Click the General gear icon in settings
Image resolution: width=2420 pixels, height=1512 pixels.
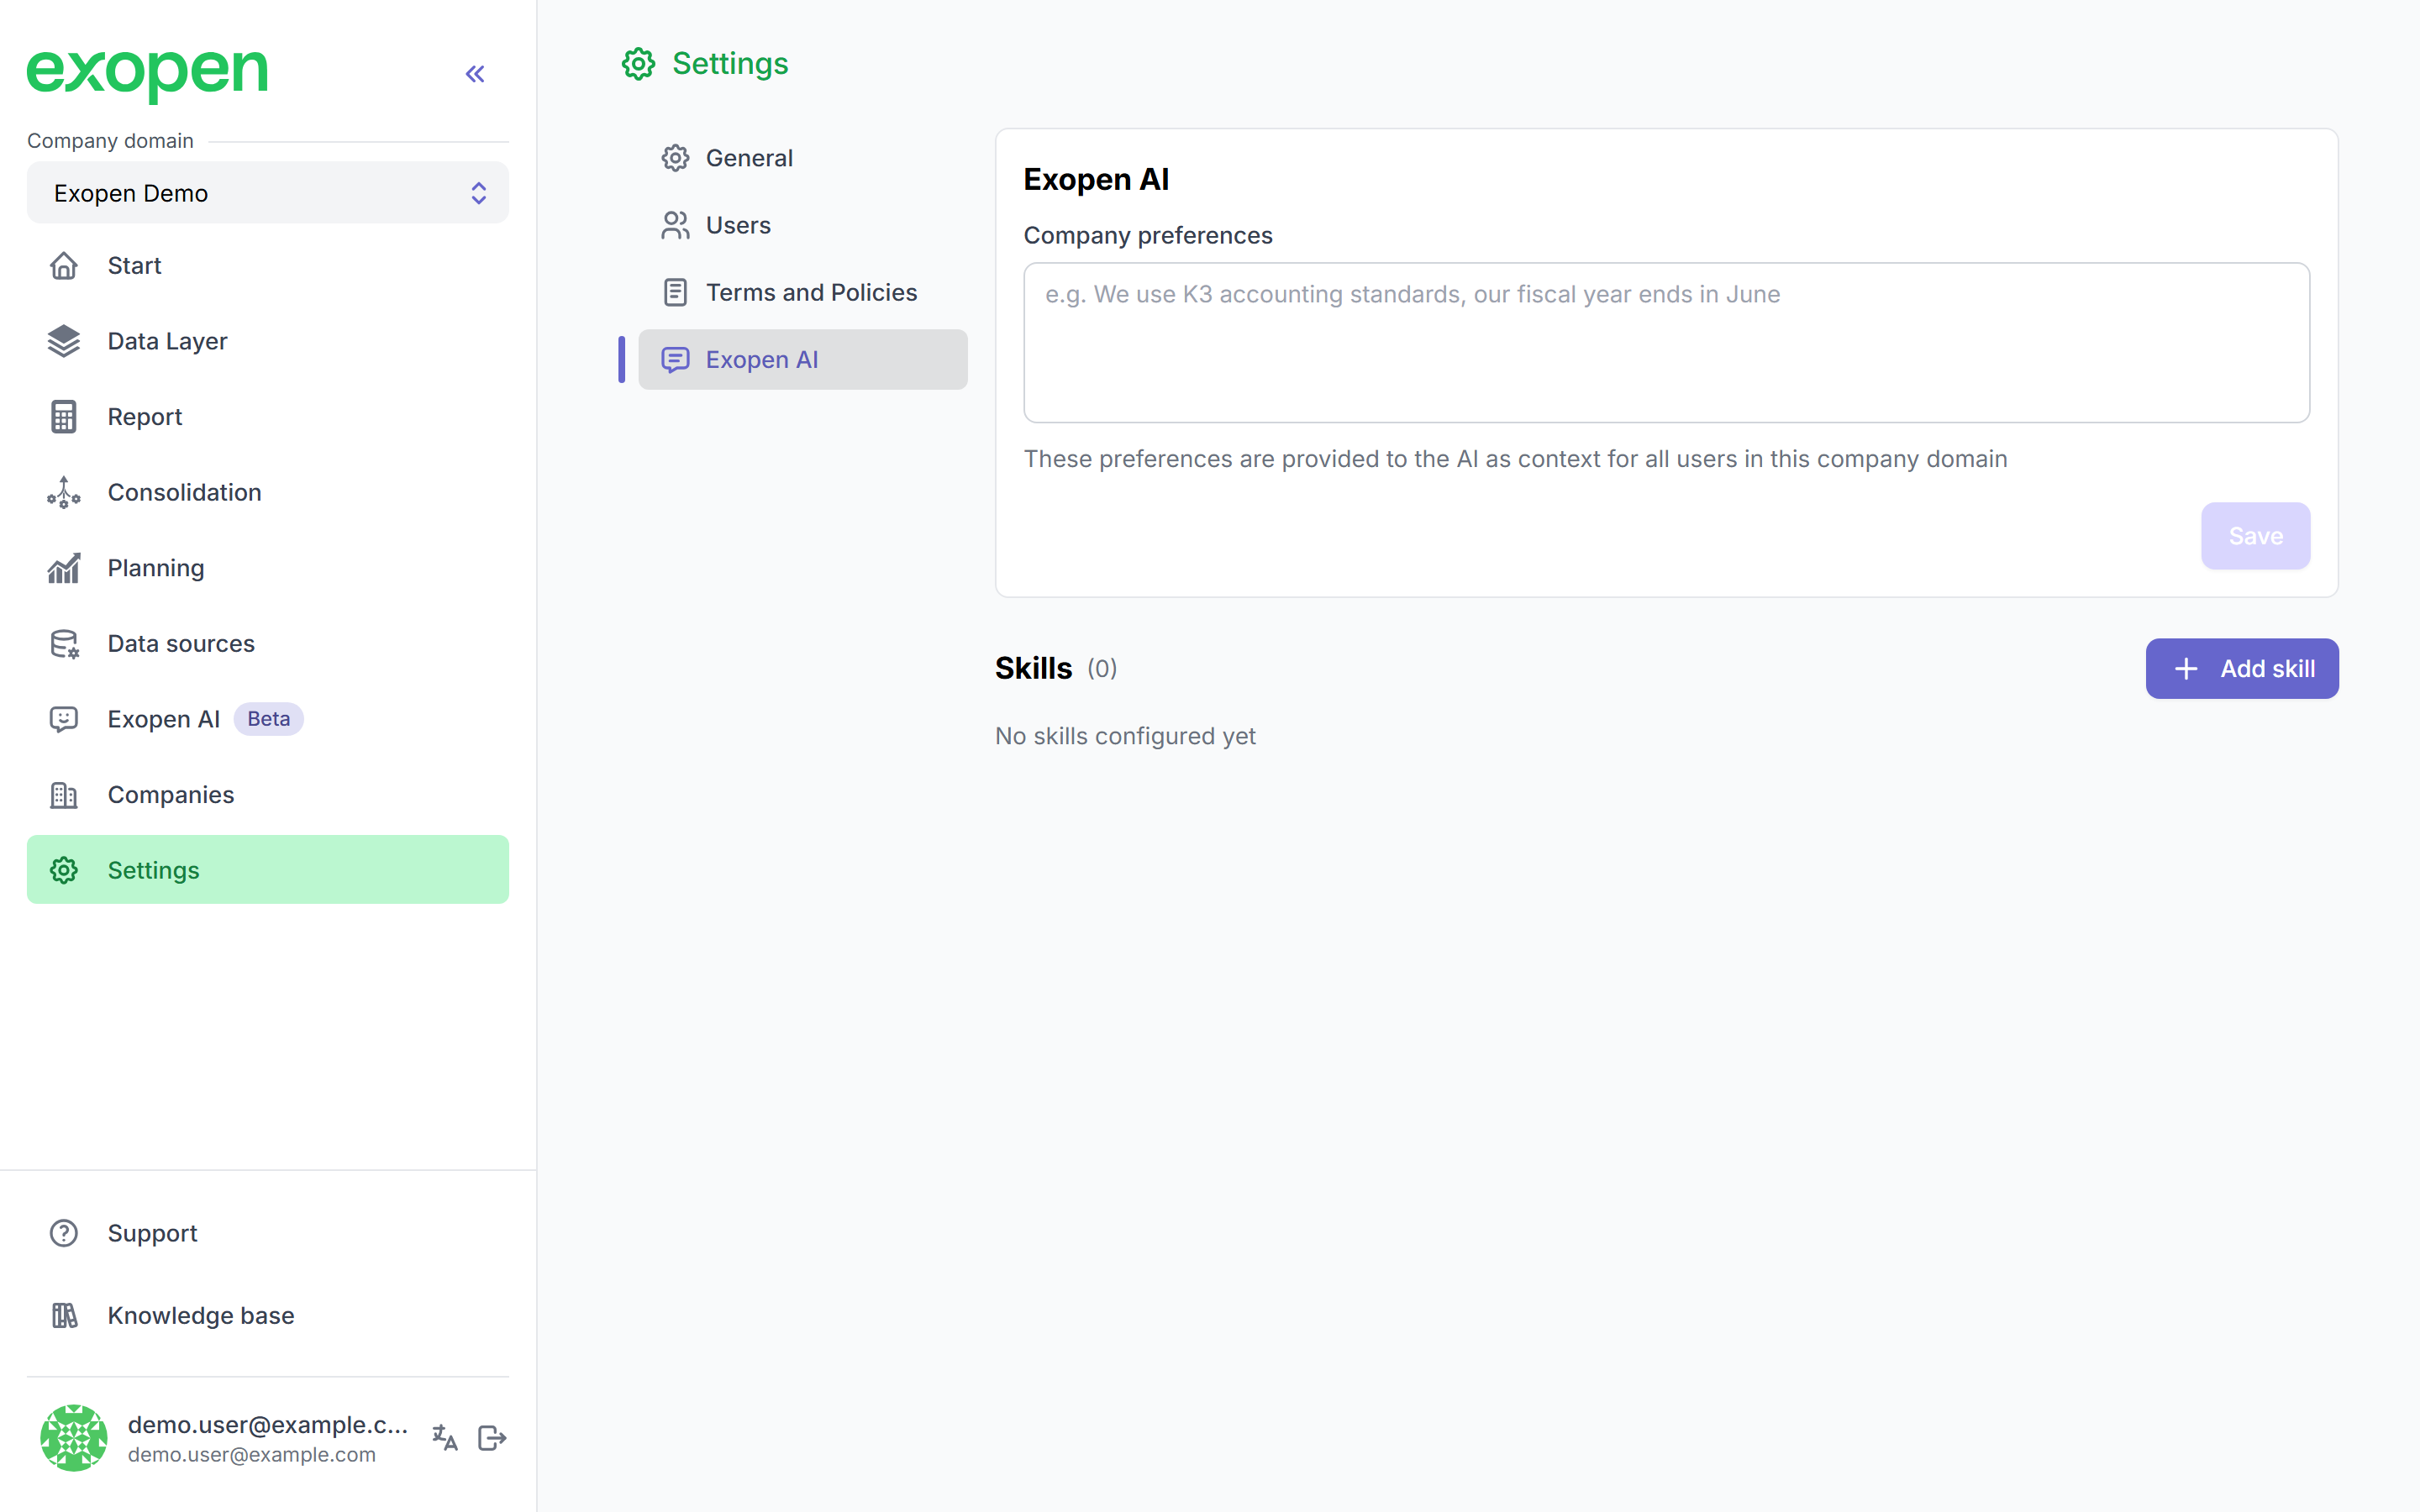pyautogui.click(x=675, y=158)
